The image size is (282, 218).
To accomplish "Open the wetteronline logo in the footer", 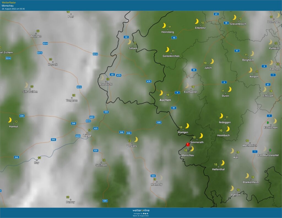I will point(141,210).
